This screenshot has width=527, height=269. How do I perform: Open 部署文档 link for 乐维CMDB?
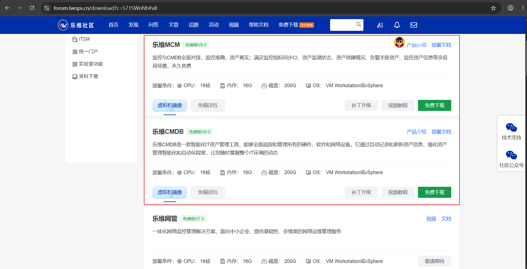[441, 132]
